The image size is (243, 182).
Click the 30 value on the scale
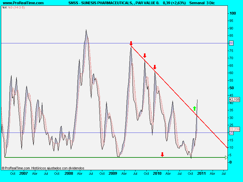coord(231,118)
